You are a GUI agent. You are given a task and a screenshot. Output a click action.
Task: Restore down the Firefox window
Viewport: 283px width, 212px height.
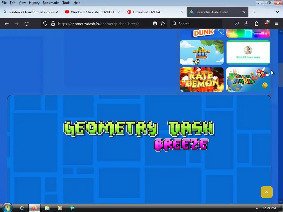click(269, 3)
